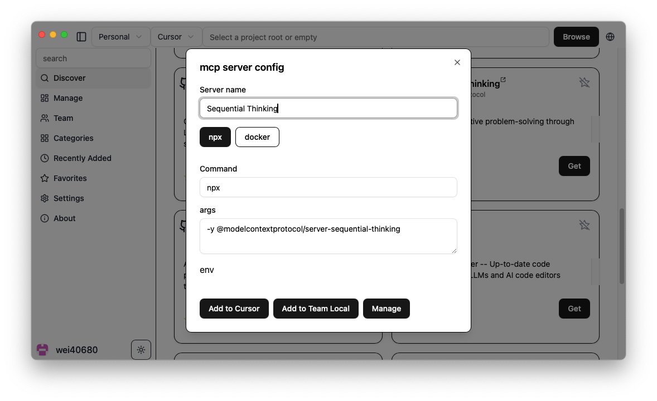
Task: Toggle light/dark theme sun button
Action: (141, 350)
